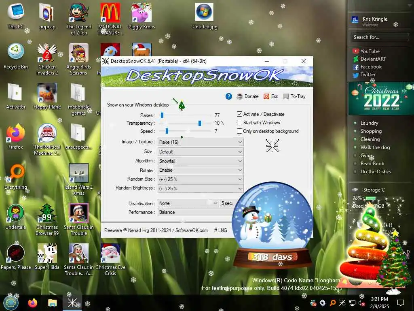Open the This PC desktop icon
This screenshot has height=311, width=414.
16,16
